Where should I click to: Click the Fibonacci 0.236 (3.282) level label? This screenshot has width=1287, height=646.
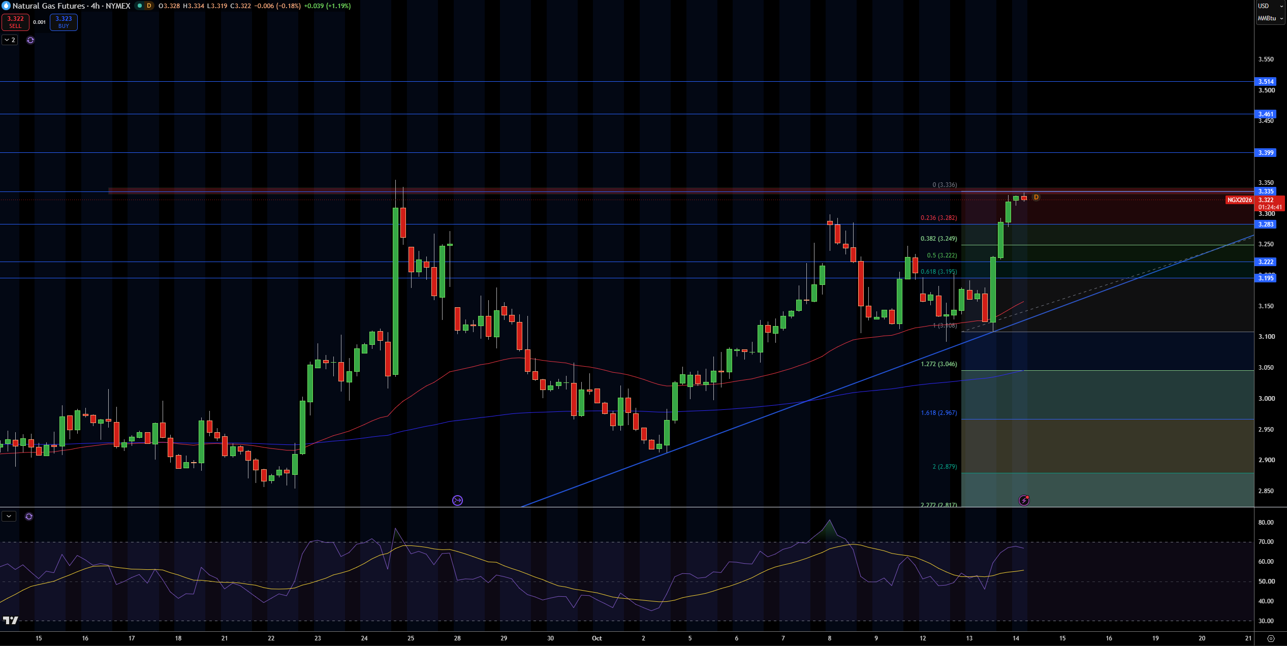pyautogui.click(x=938, y=218)
